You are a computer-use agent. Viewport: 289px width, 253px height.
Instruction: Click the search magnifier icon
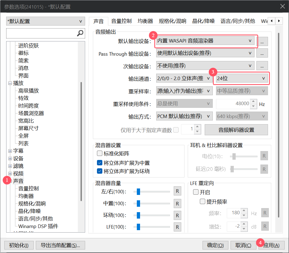pos(80,33)
